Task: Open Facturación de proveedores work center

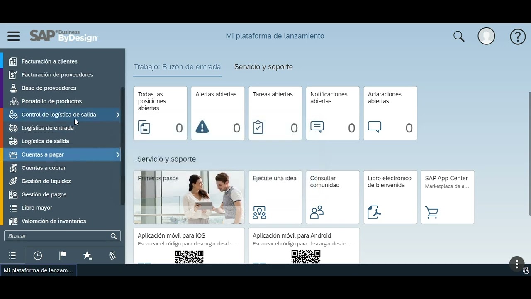Action: 61,75
